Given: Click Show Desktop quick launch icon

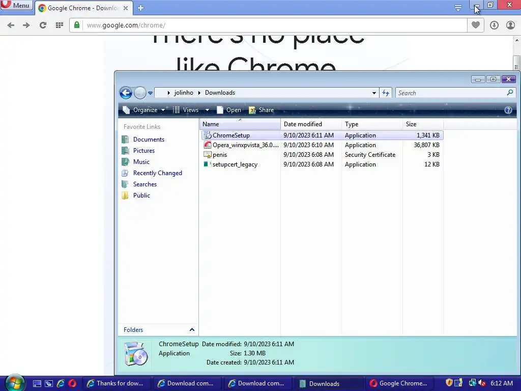Looking at the screenshot, I should (x=37, y=383).
